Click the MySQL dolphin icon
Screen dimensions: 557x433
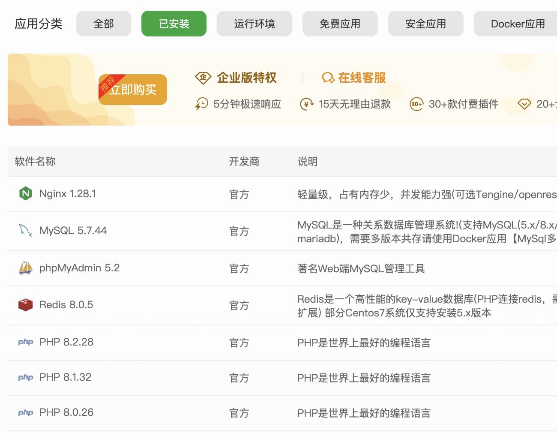pos(26,231)
